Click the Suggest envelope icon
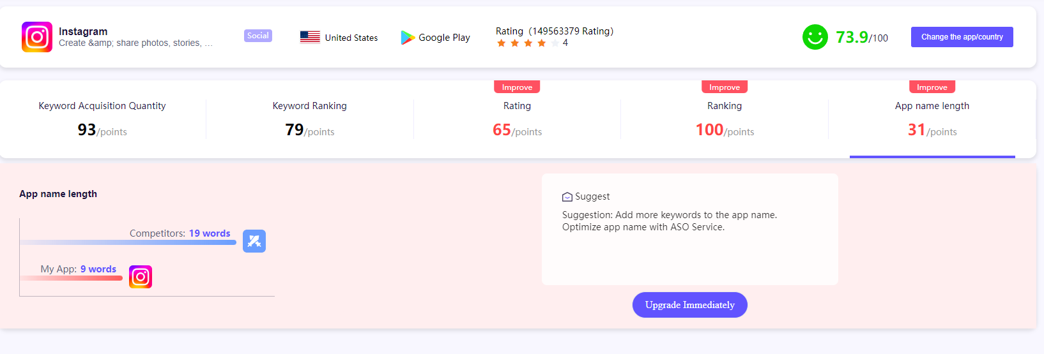1044x354 pixels. click(567, 196)
